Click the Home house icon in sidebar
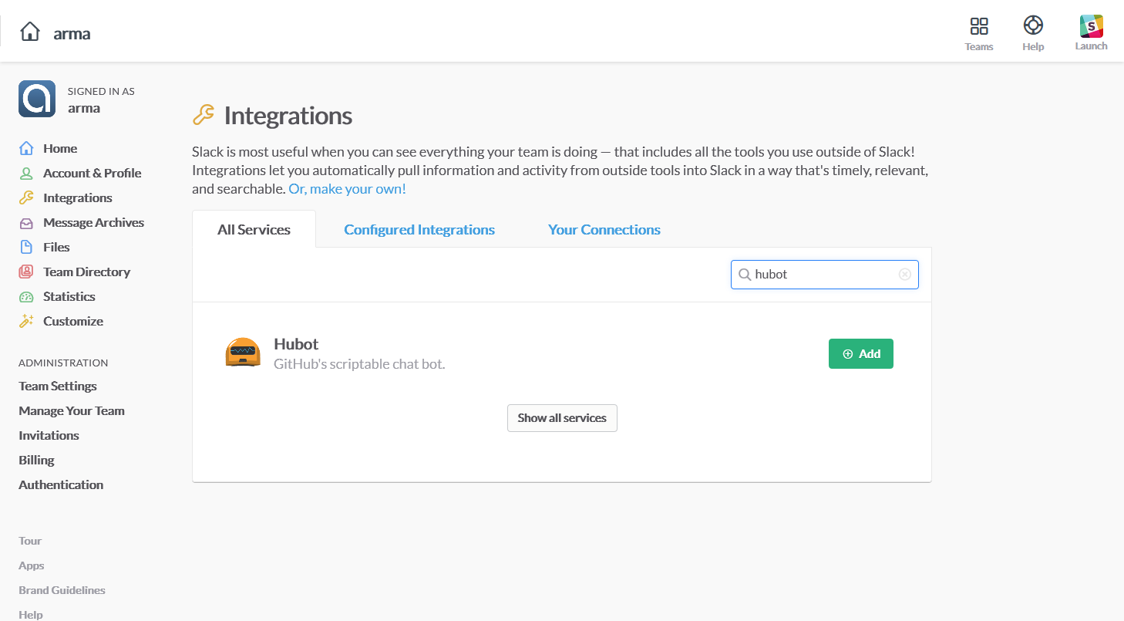Image resolution: width=1124 pixels, height=621 pixels. tap(26, 148)
